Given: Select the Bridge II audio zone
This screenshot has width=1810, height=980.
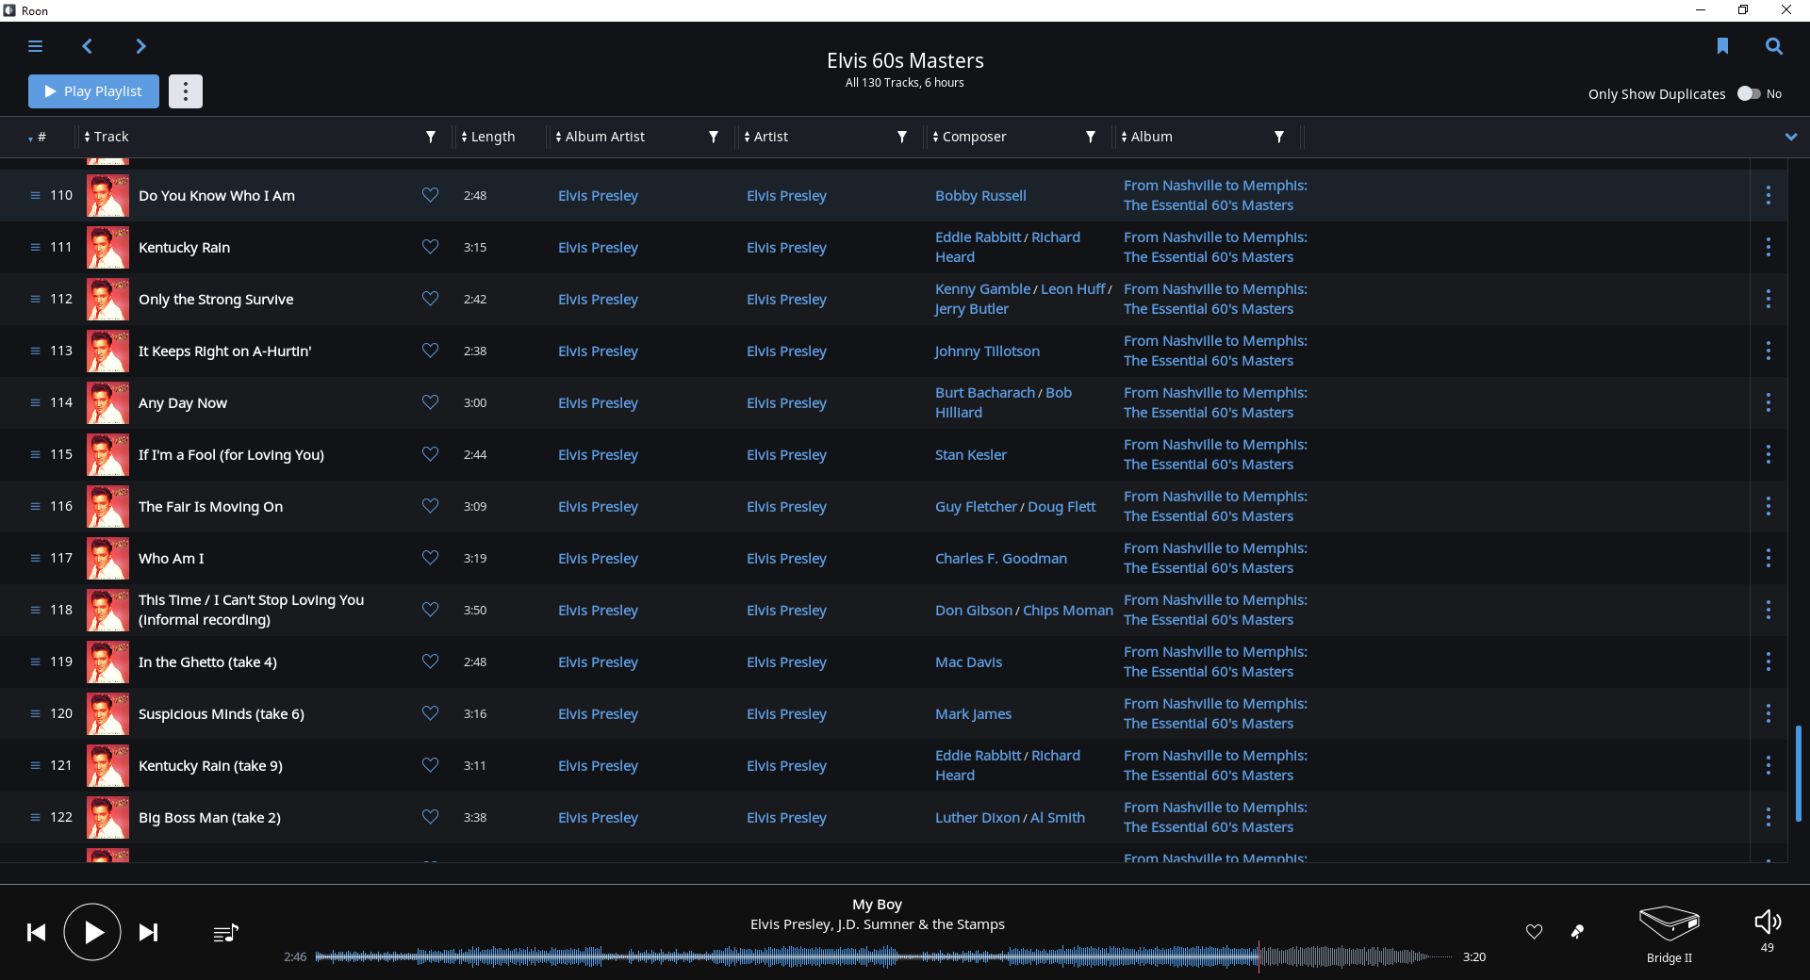Looking at the screenshot, I should click(x=1669, y=933).
